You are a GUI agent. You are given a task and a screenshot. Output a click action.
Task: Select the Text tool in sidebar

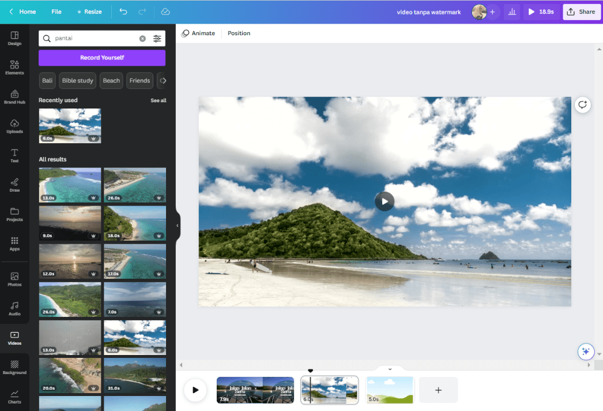click(x=14, y=155)
